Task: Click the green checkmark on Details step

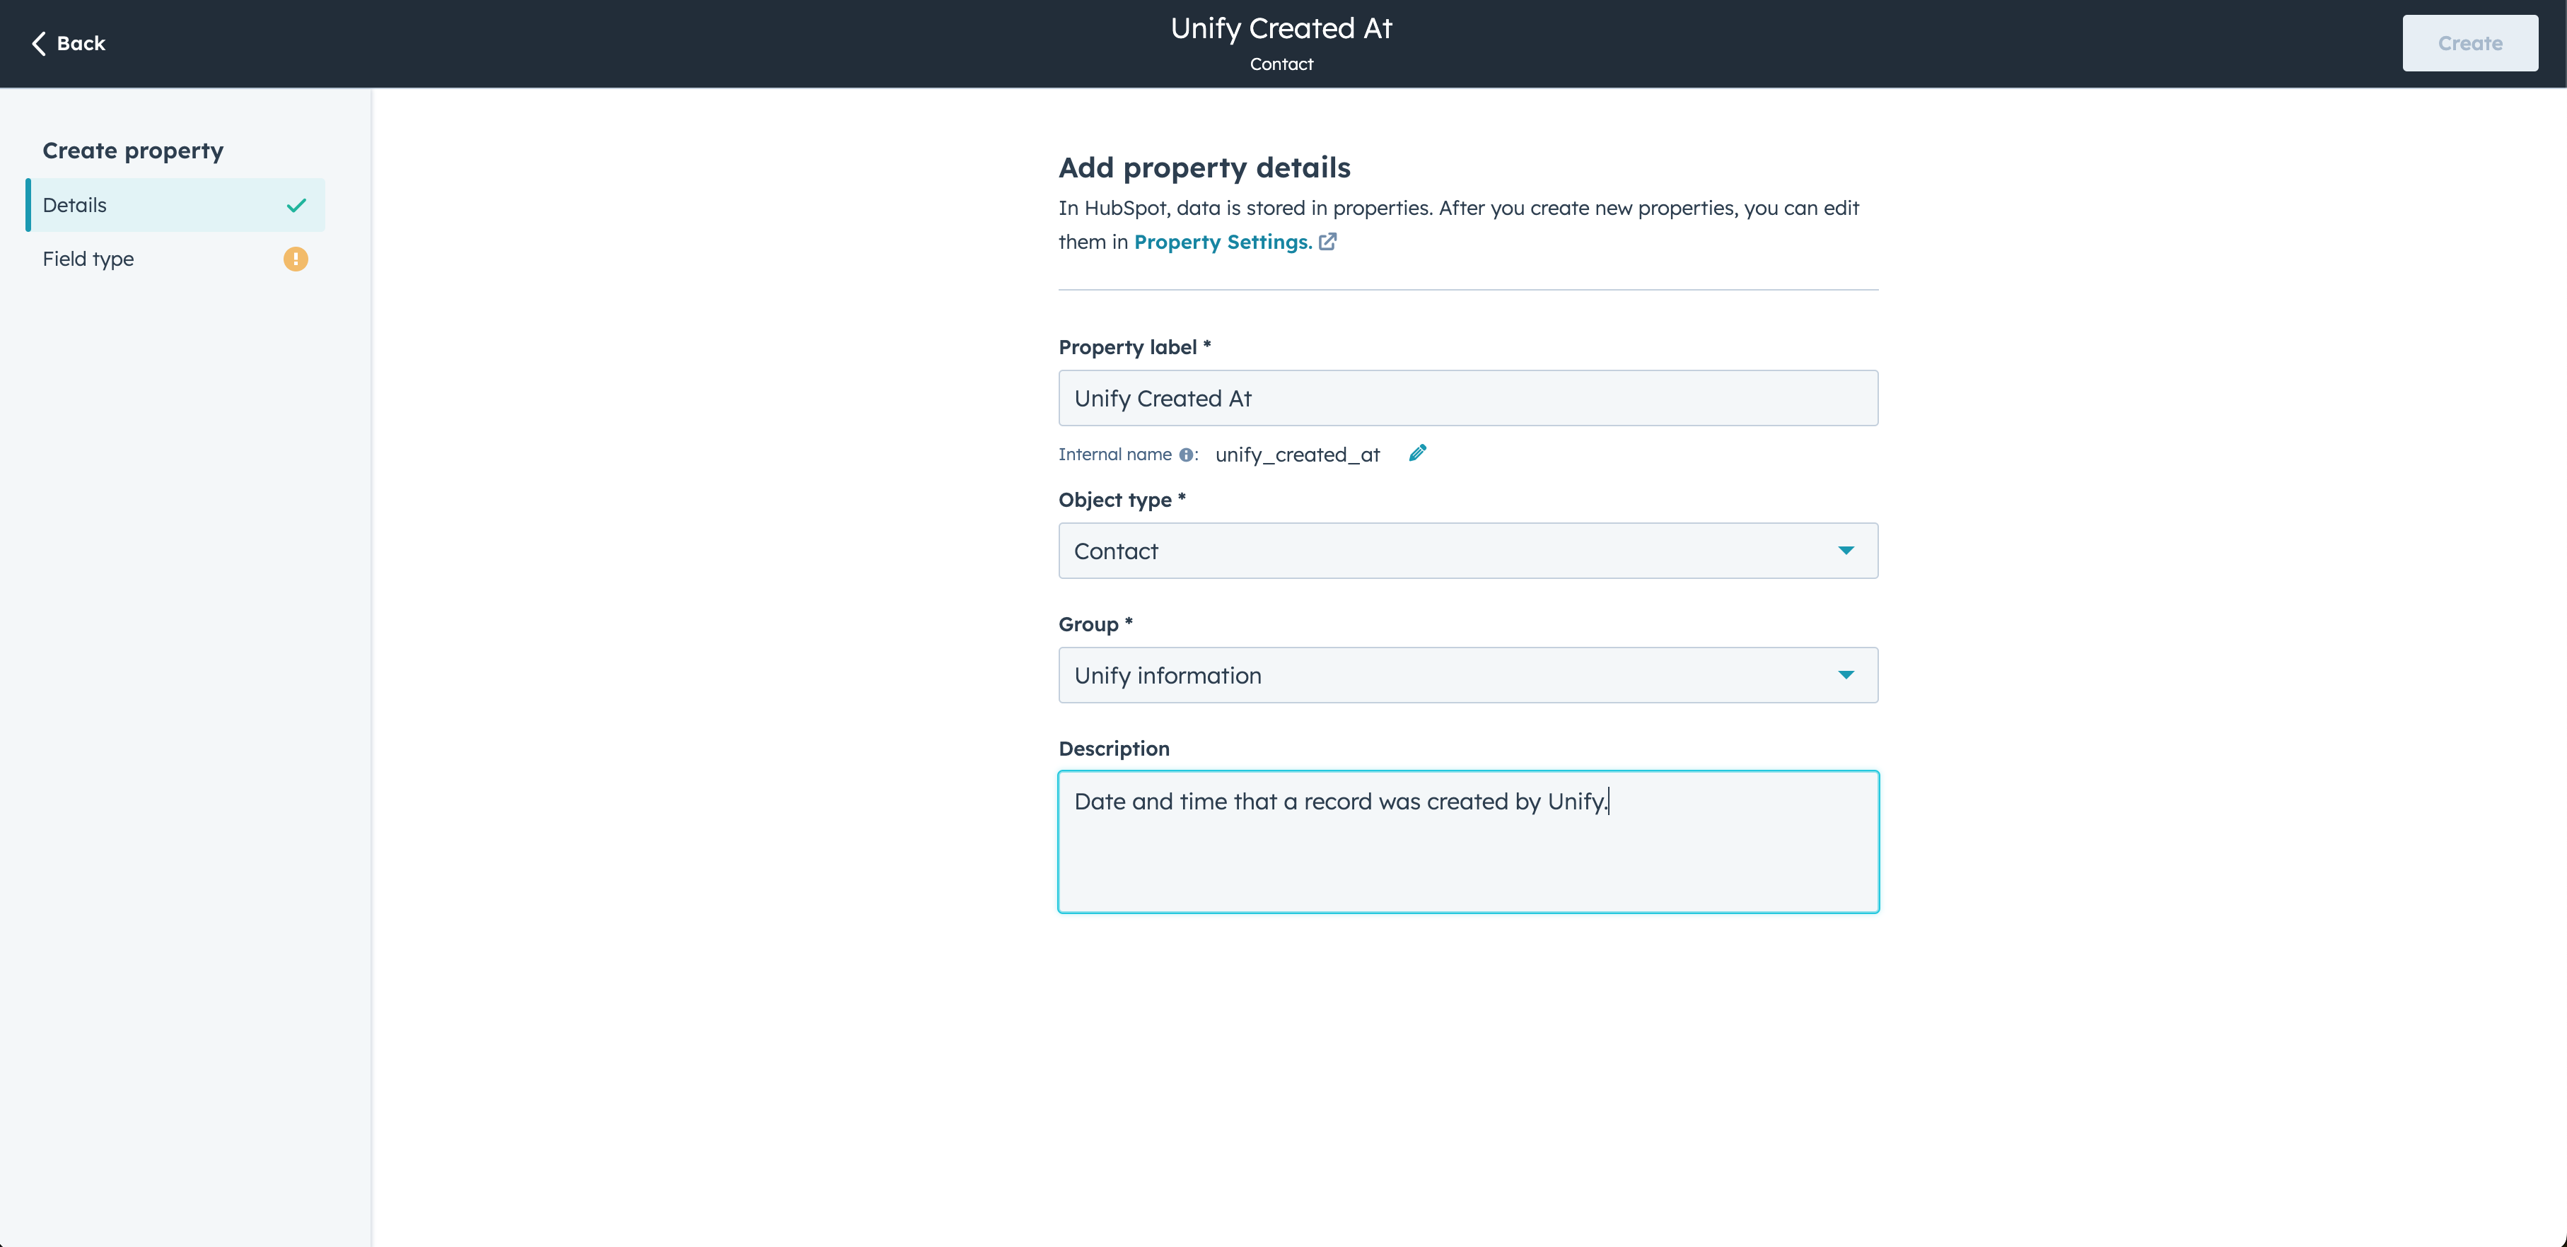Action: (296, 205)
